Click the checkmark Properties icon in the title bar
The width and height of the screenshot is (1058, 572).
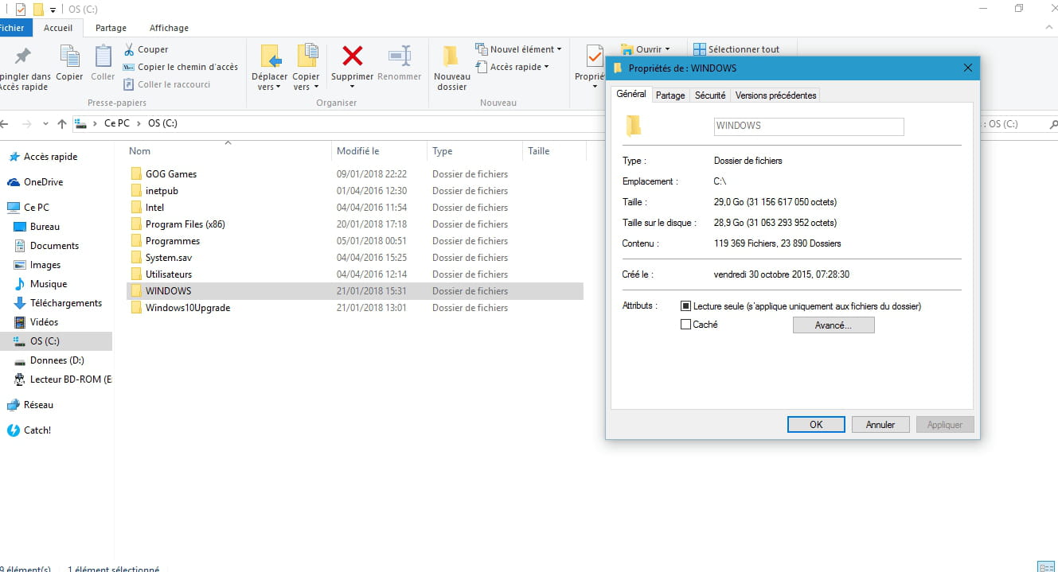point(21,9)
